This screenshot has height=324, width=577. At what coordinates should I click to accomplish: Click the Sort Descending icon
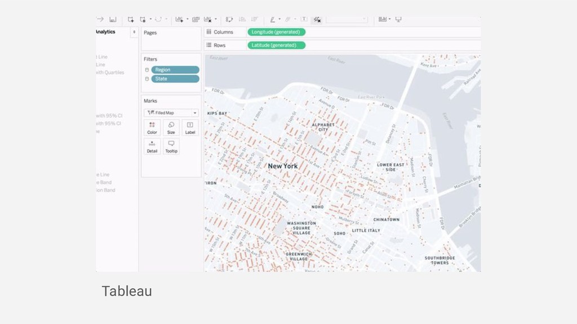pyautogui.click(x=254, y=19)
